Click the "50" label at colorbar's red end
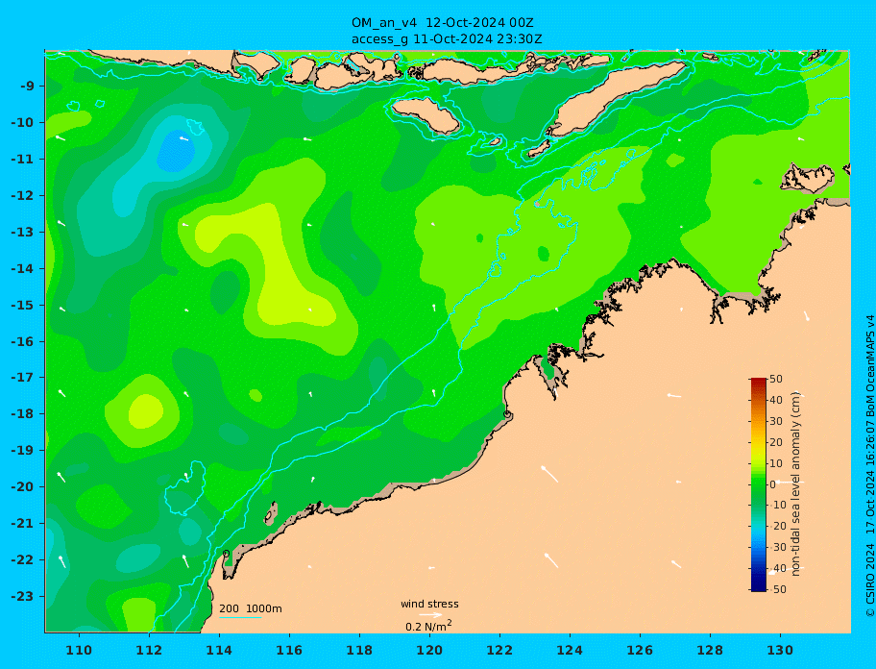Image resolution: width=876 pixels, height=669 pixels. click(x=776, y=379)
